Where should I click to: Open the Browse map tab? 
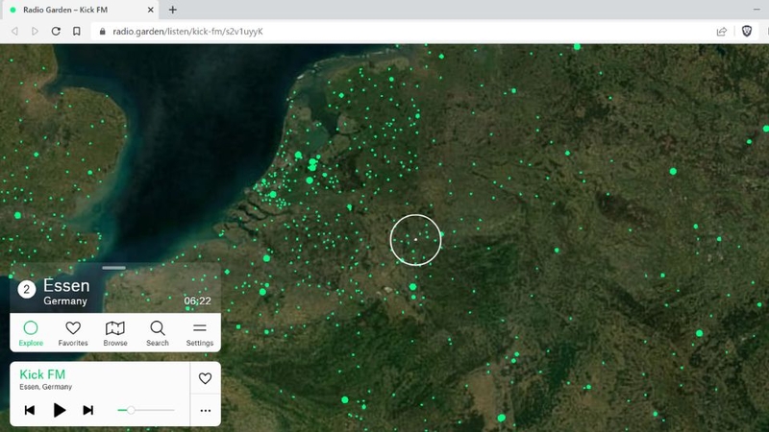pyautogui.click(x=115, y=333)
